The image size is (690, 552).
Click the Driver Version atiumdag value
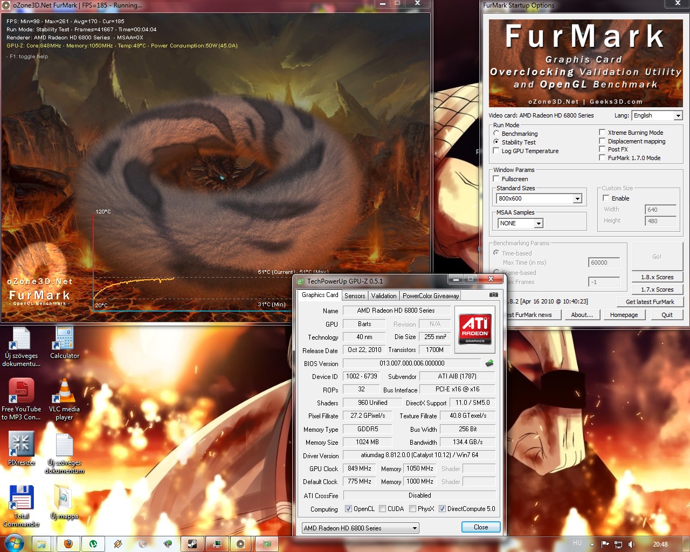point(419,455)
